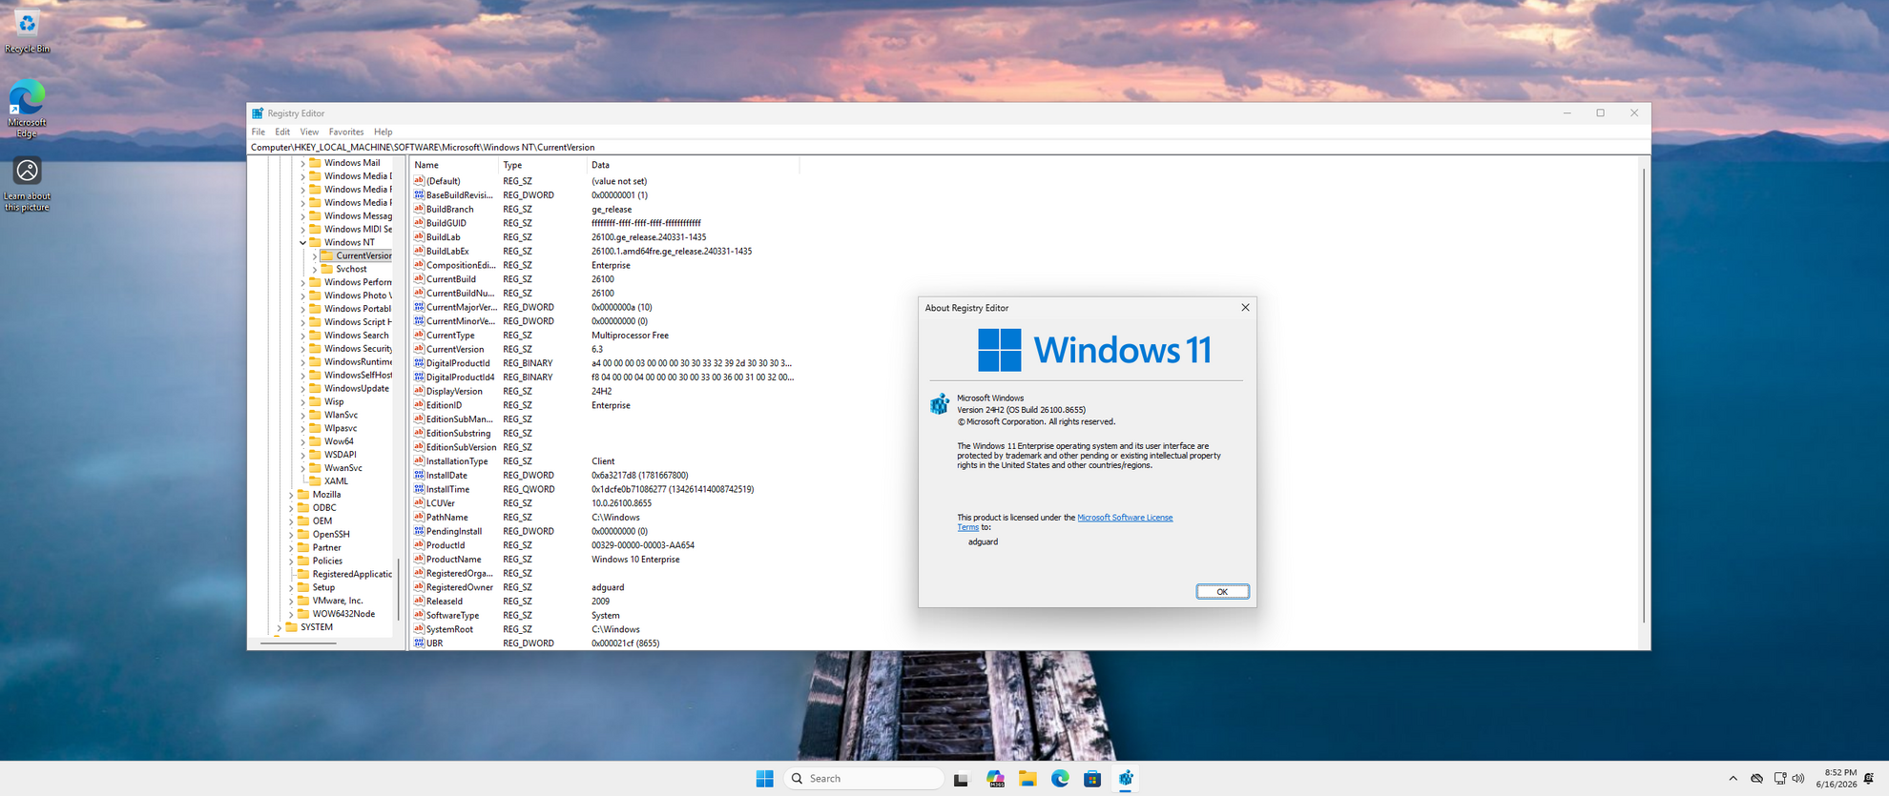
Task: Click the taskbar Search box
Action: (x=863, y=779)
